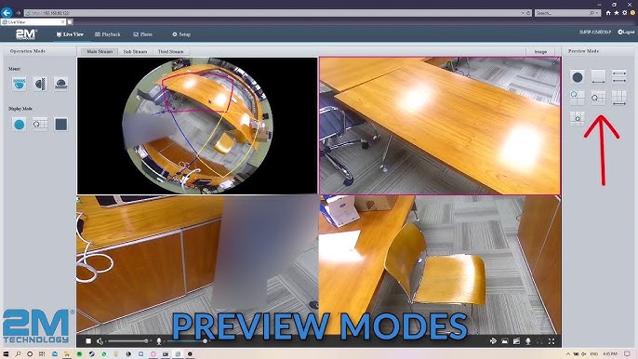Screen dimensions: 638x359
Task: Open browser favorites star
Action: 617,13
